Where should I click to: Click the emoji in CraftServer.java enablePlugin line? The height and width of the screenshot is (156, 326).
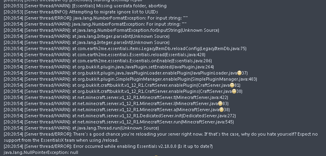click(232, 85)
